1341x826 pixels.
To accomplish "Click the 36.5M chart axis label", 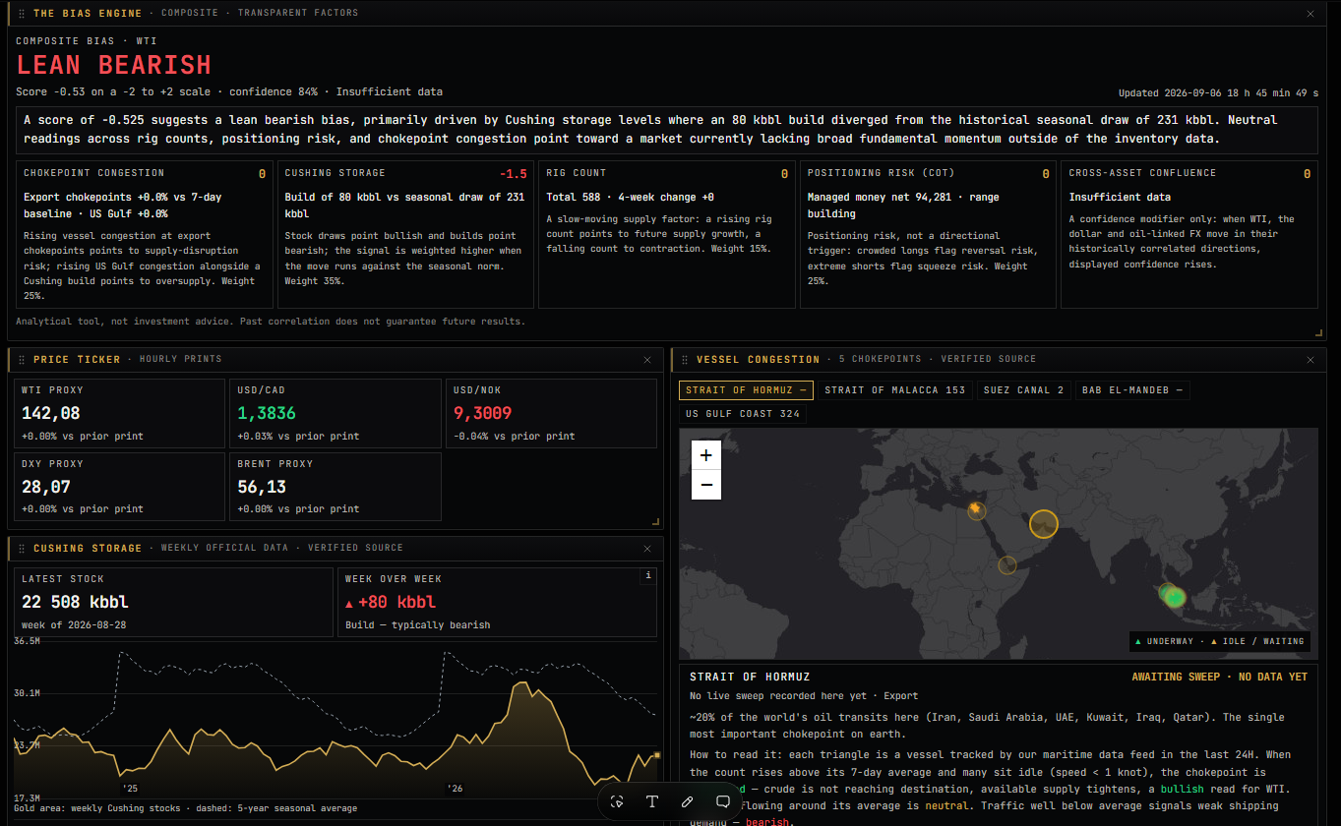I will pyautogui.click(x=27, y=641).
